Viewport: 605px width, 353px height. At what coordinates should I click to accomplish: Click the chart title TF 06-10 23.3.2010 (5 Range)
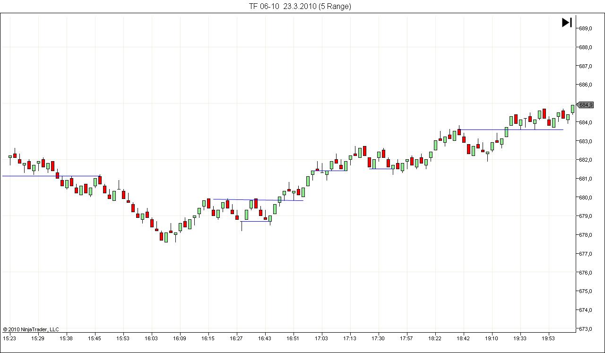300,6
